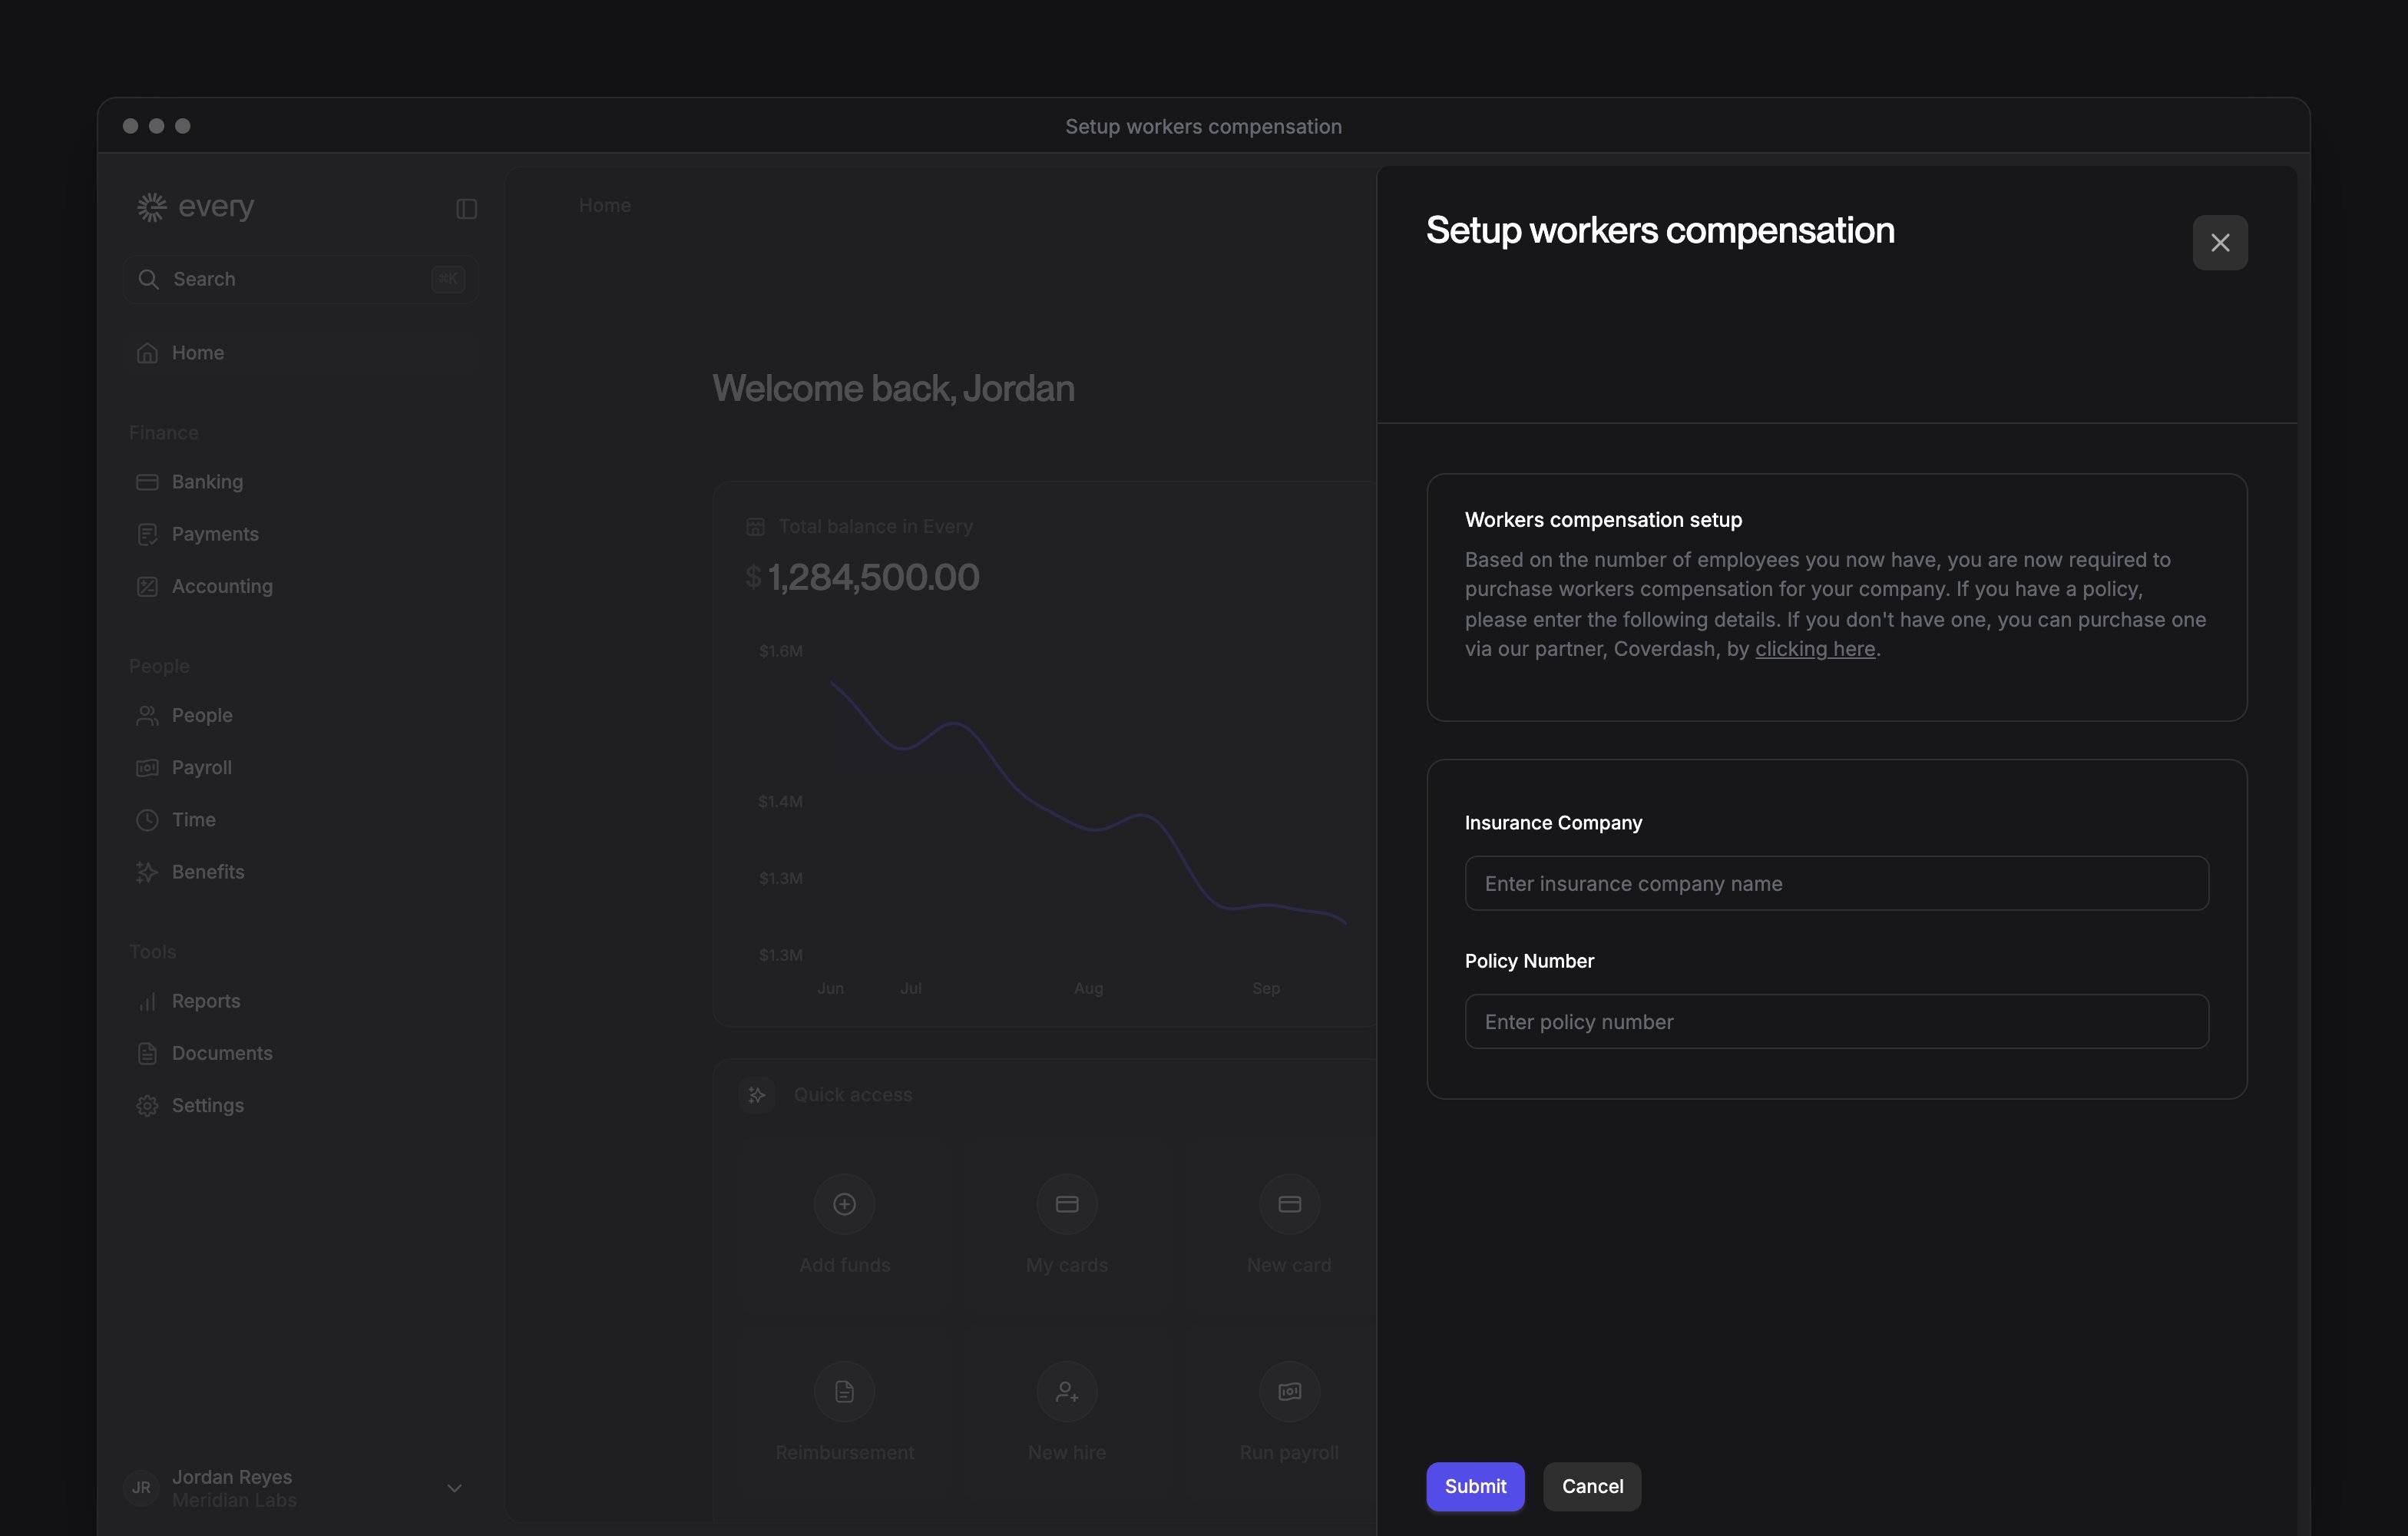Open Settings in sidebar
Image resolution: width=2408 pixels, height=1536 pixels.
click(x=300, y=1105)
